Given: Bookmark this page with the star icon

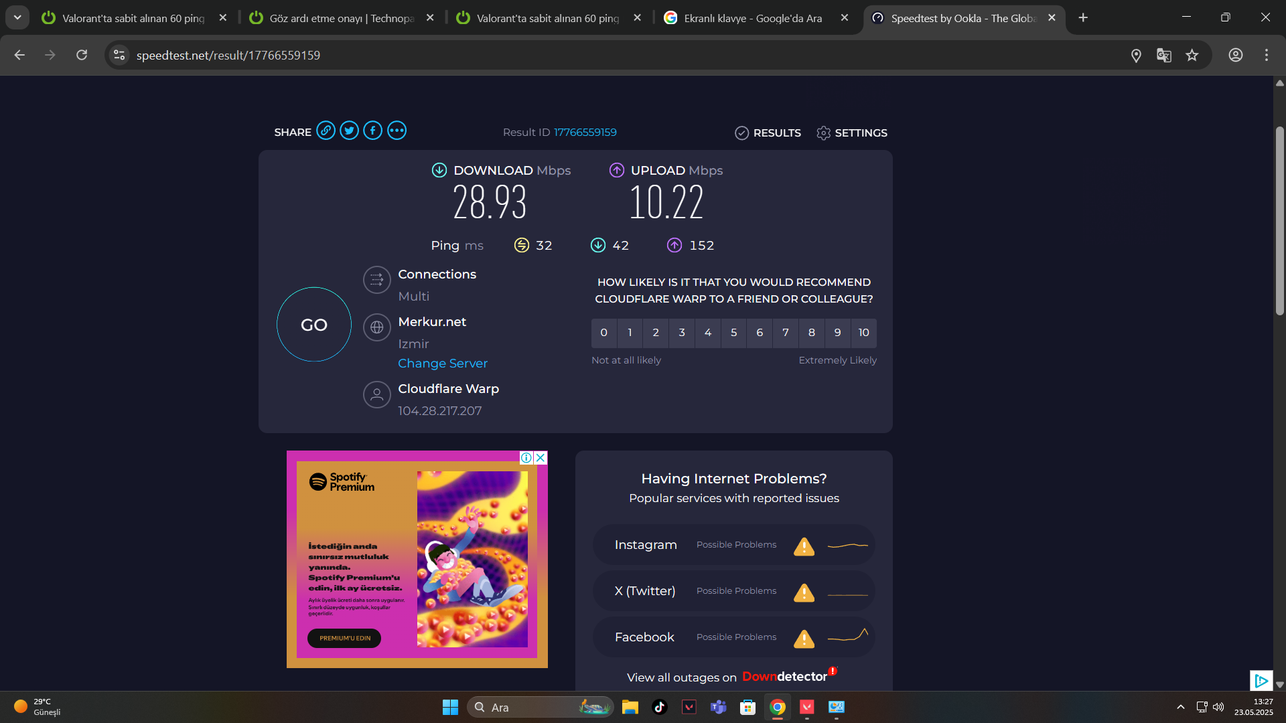Looking at the screenshot, I should pos(1192,56).
